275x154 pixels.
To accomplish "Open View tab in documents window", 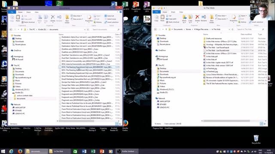I will [37, 12].
